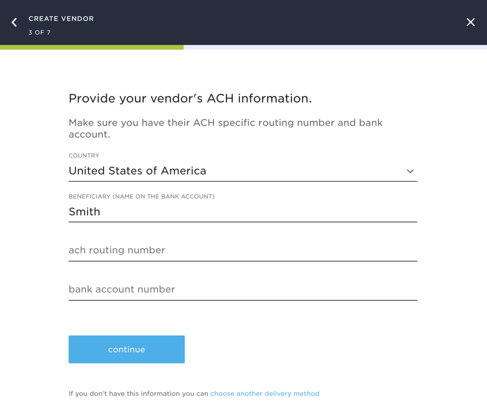Viewport: 487px width, 408px height.
Task: Click the COUNTRY field label
Action: click(x=84, y=156)
